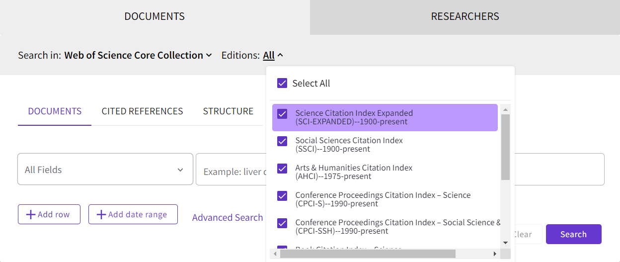The image size is (620, 262).
Task: Open Web of Science Core Collection dropdown
Action: click(138, 55)
